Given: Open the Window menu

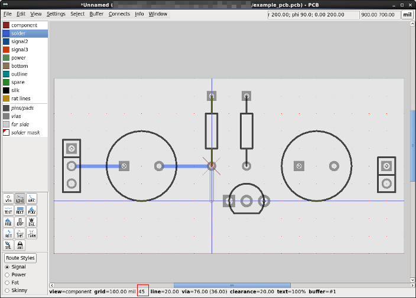Looking at the screenshot, I should 158,14.
